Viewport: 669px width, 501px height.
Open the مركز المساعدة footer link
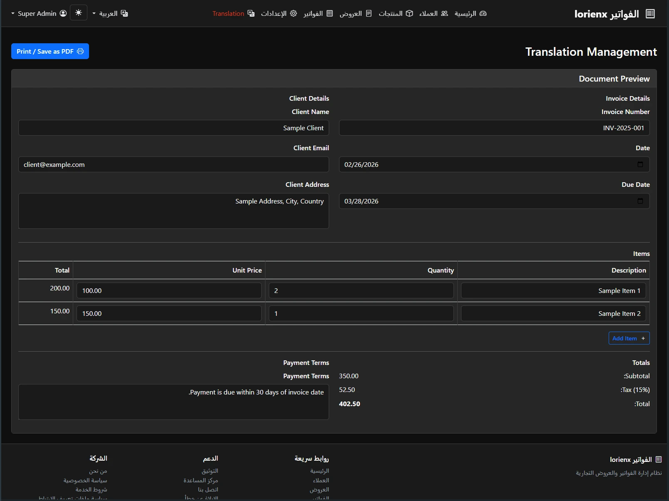201,480
